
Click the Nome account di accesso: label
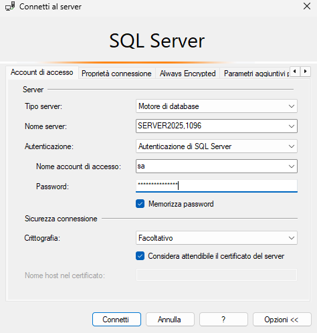(78, 166)
